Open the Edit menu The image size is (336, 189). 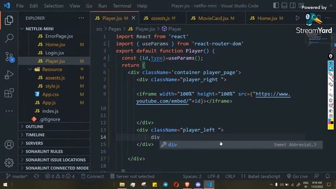(x=34, y=6)
